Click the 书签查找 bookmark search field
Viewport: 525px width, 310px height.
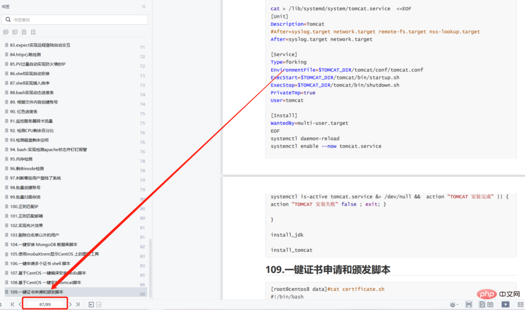tap(75, 20)
